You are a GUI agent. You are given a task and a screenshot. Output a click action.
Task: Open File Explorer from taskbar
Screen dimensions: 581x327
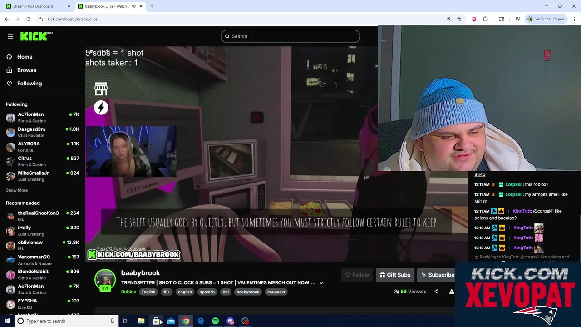(141, 321)
